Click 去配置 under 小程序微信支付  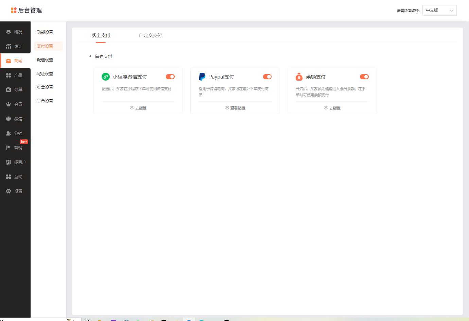(x=138, y=108)
